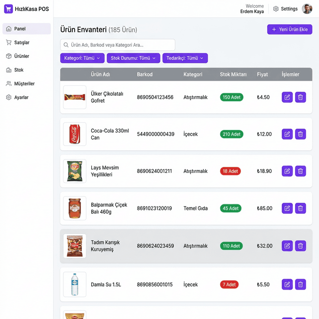Open Settings gear in the header
The image size is (319, 319).
[276, 9]
